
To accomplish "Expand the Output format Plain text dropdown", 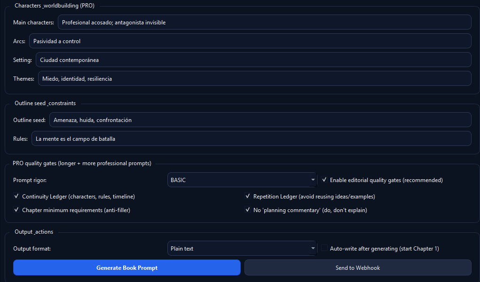I will click(242, 249).
